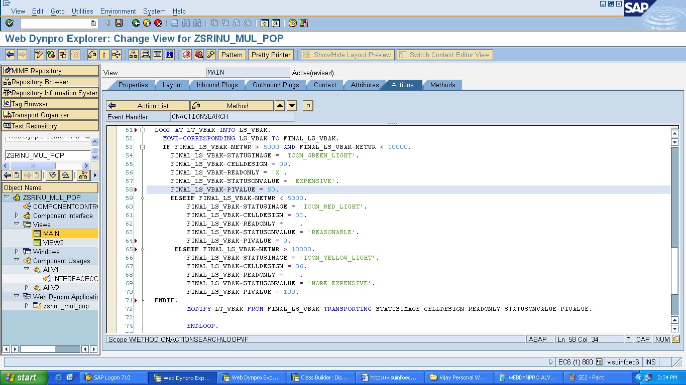
Task: Switch to the Outbound Plugs tab
Action: tap(276, 85)
